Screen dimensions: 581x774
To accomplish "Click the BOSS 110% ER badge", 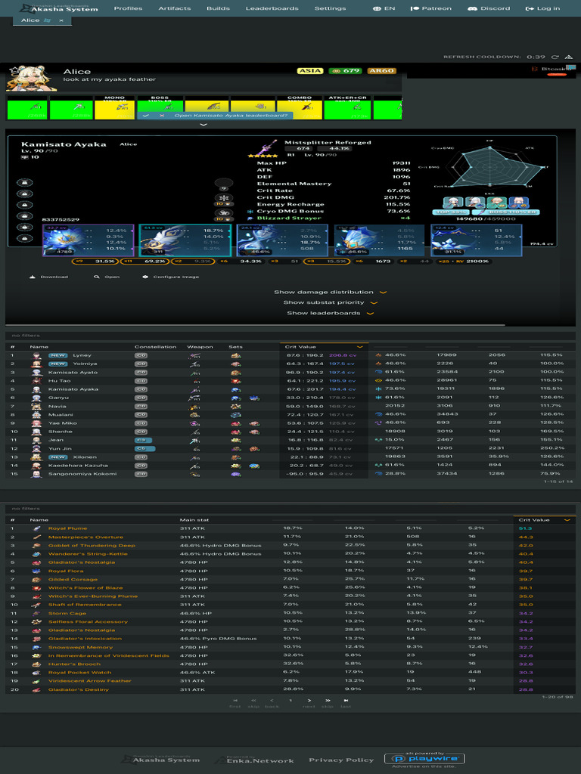I will click(505, 212).
